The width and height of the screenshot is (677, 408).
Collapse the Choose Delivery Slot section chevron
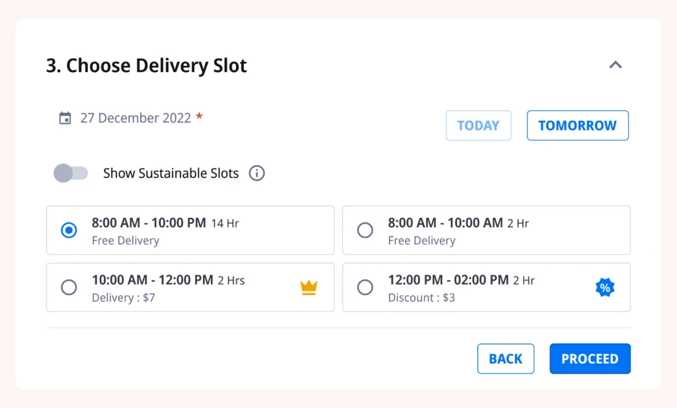(615, 65)
